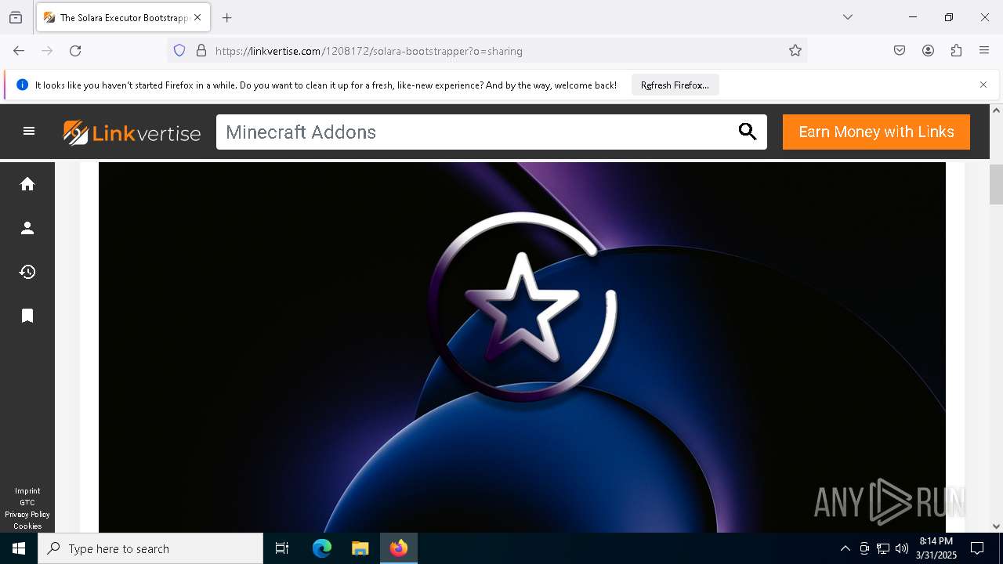1003x564 pixels.
Task: Open the Firefox View recent browsing icon
Action: 16,17
